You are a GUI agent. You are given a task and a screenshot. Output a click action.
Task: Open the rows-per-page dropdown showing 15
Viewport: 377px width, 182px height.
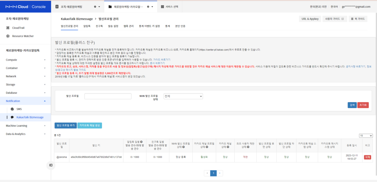(366, 136)
